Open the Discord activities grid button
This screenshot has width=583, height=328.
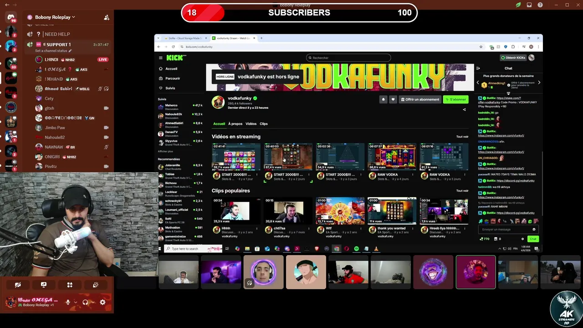(70, 285)
